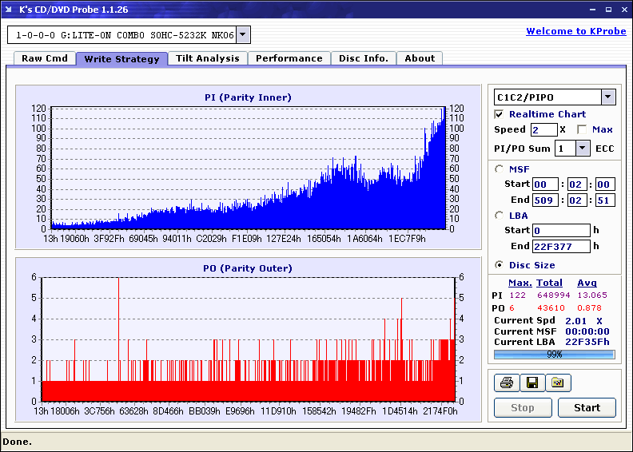Open the PI/PO Sum ECC dropdown
Image resolution: width=633 pixels, height=452 pixels.
point(582,149)
